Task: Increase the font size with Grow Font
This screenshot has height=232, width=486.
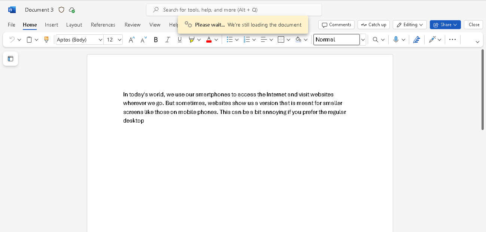Action: 131,39
